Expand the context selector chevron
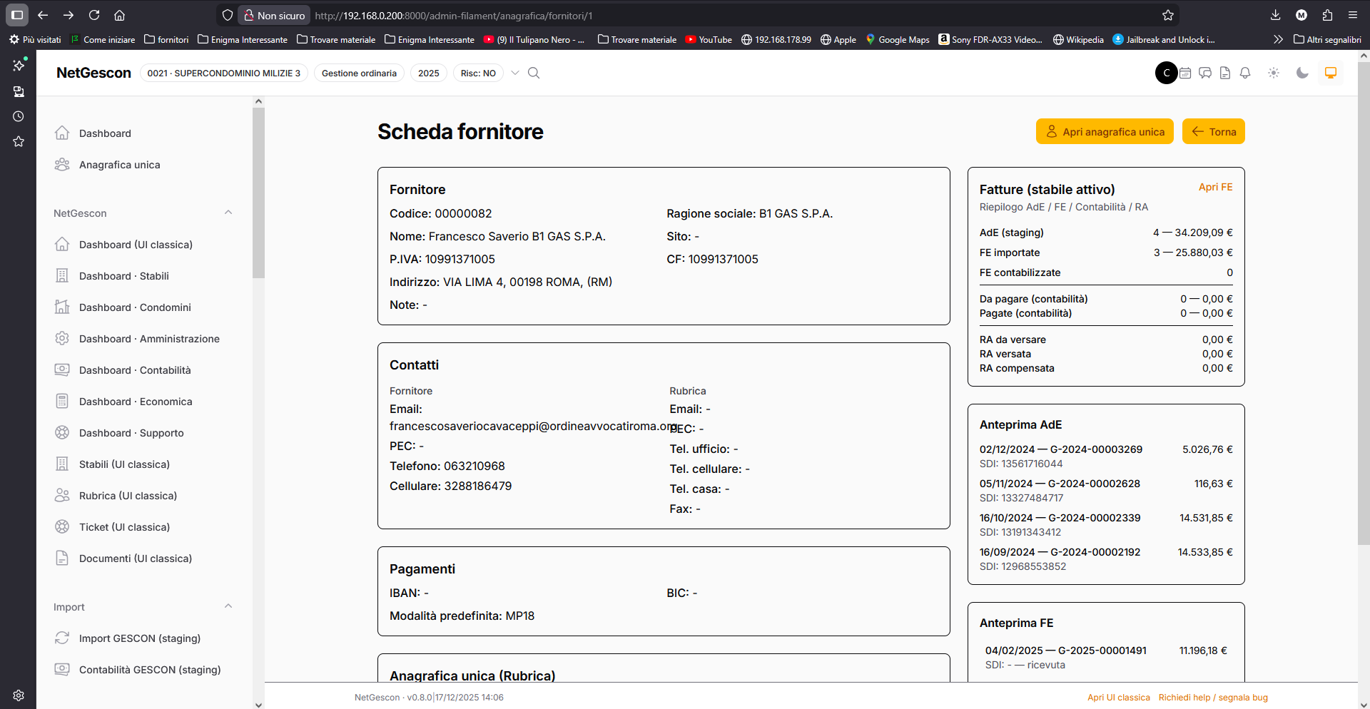 tap(515, 73)
